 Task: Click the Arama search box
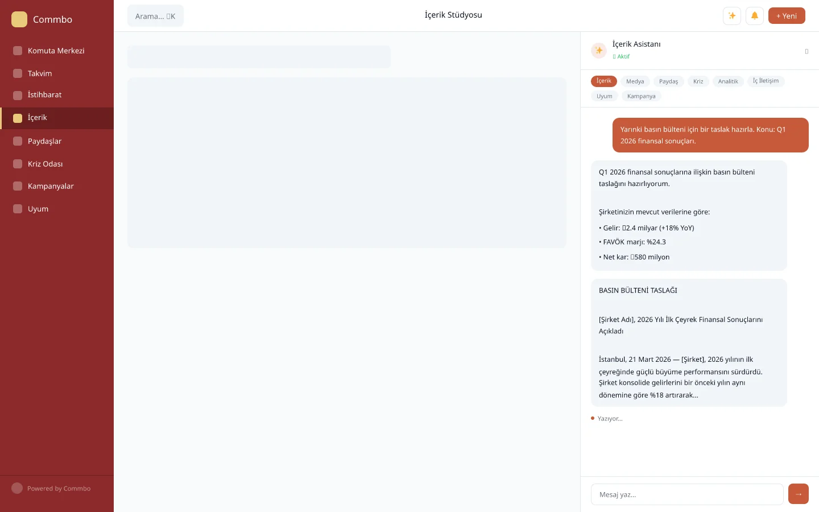tap(155, 16)
